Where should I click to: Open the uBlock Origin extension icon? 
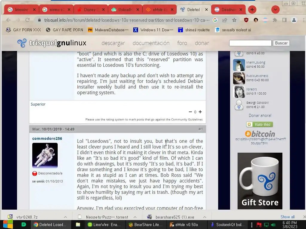[x=246, y=20]
